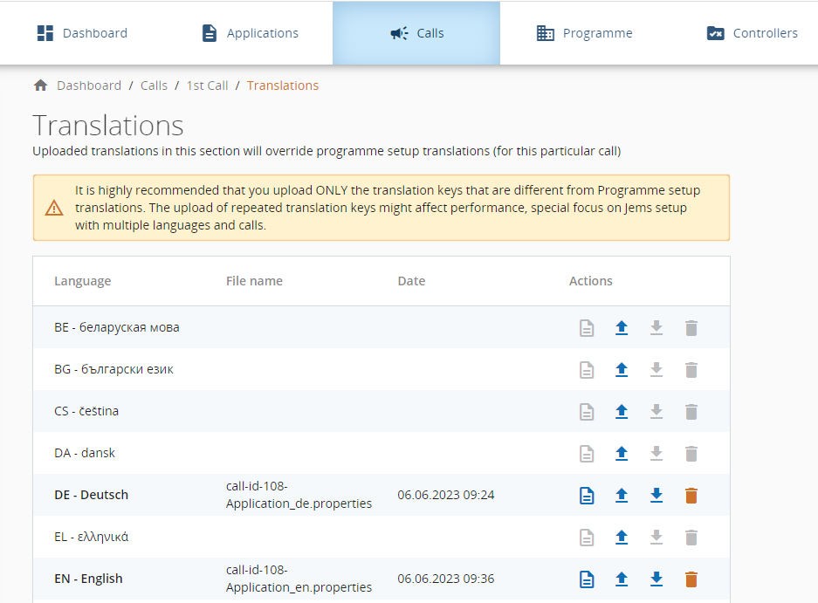This screenshot has width=818, height=603.
Task: Switch to the Applications tab
Action: pos(250,33)
